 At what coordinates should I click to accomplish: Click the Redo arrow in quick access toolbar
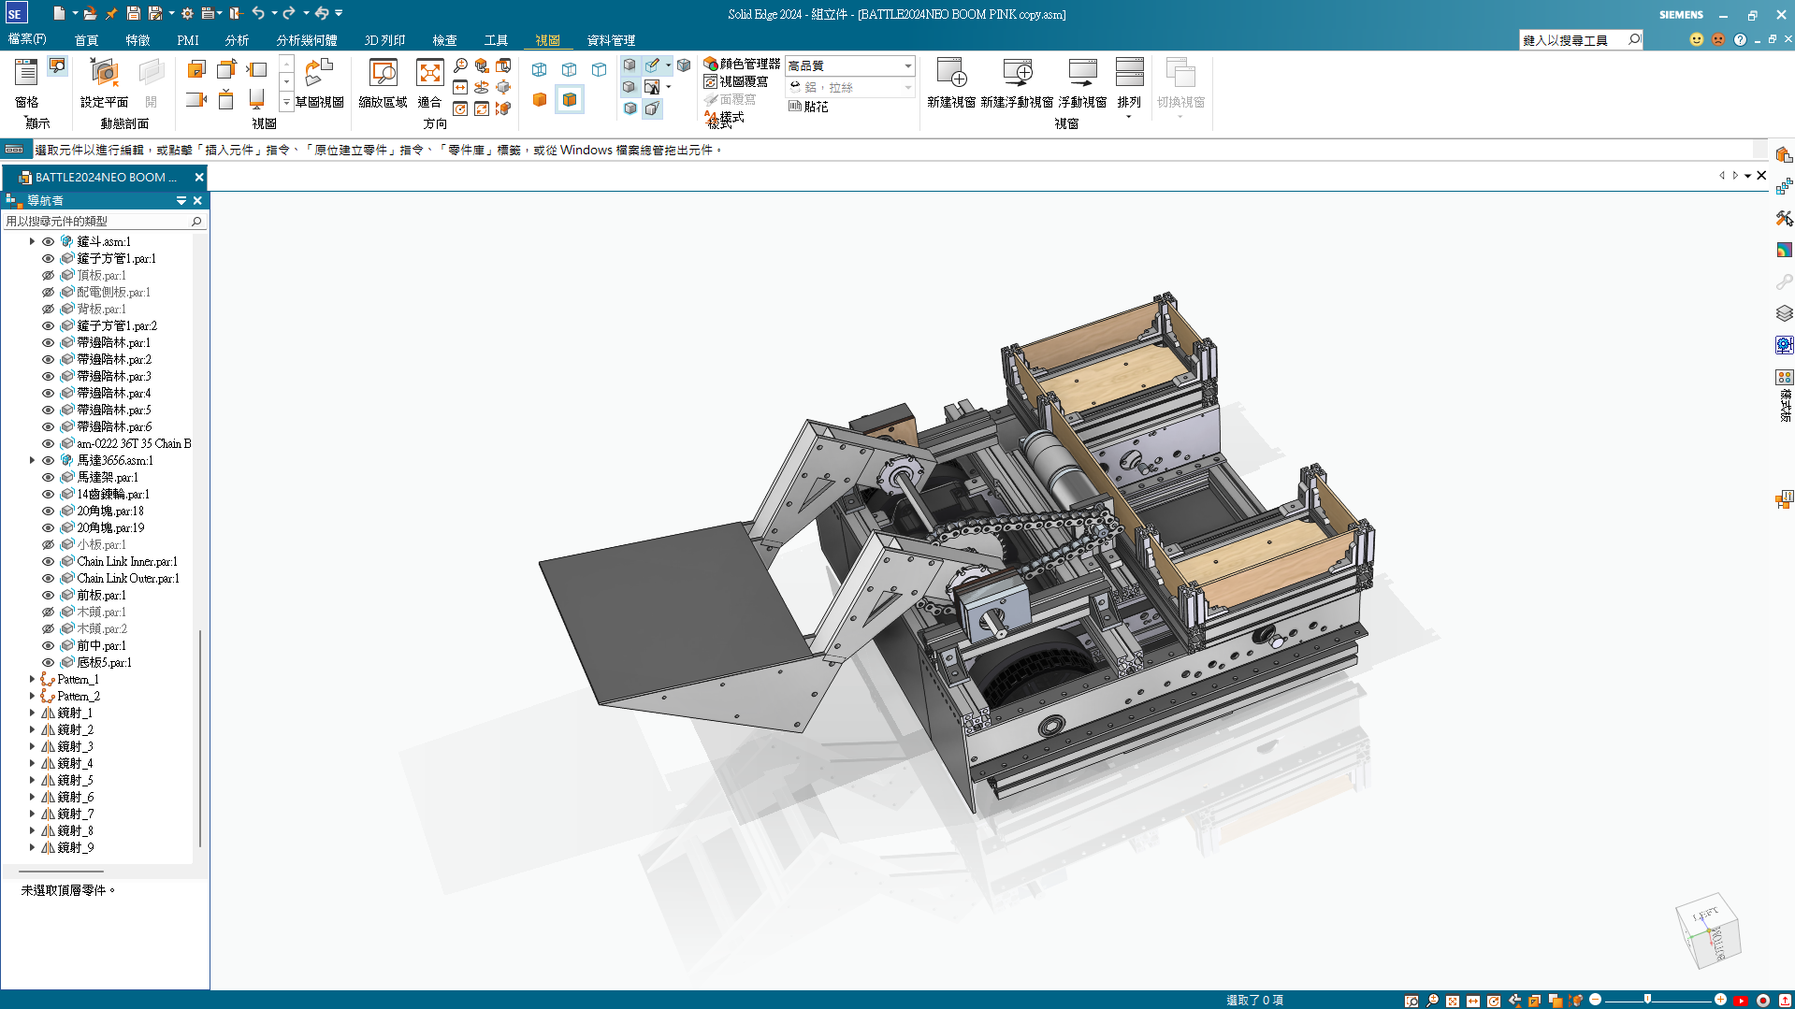pos(289,14)
